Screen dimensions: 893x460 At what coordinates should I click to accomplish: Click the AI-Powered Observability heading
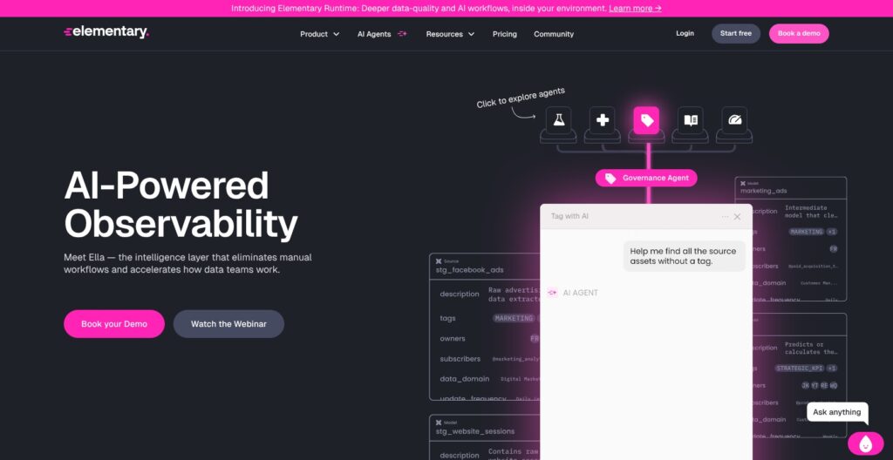181,205
